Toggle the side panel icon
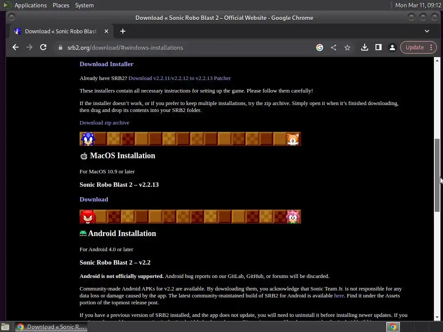Screen dimensions: 443x332 click(x=378, y=48)
